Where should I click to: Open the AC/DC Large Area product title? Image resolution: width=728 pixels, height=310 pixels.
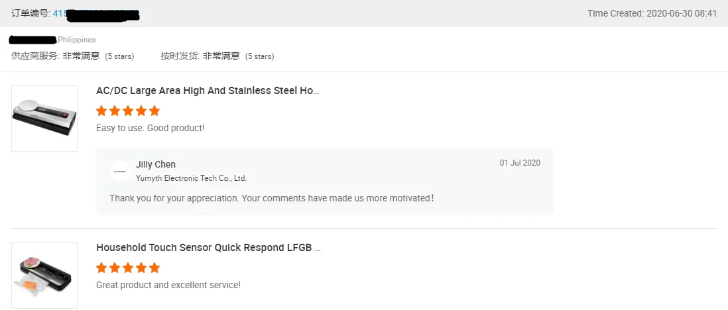point(208,91)
